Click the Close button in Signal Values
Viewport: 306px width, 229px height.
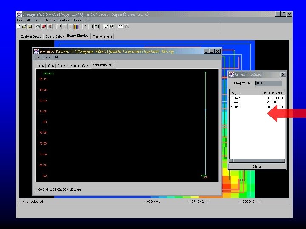pyautogui.click(x=257, y=167)
